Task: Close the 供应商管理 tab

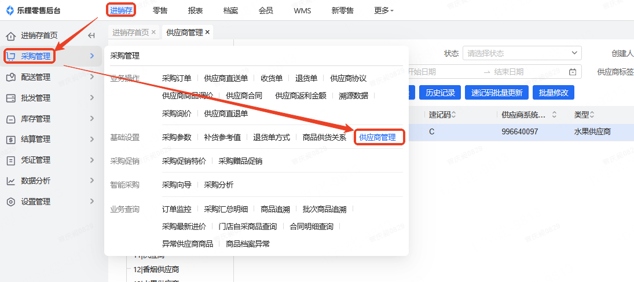Action: [x=207, y=32]
